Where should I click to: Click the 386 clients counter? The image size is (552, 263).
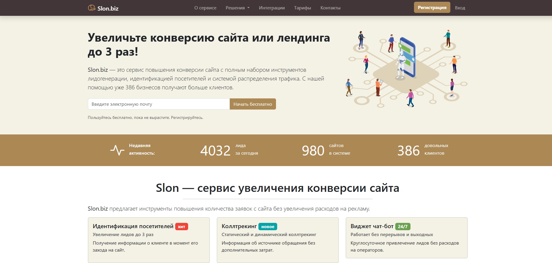pos(409,151)
